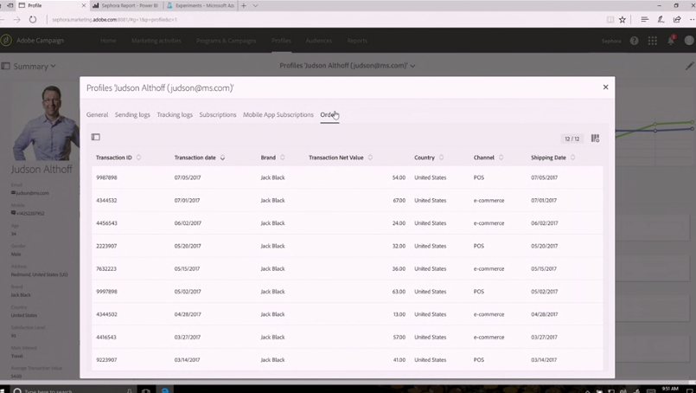Sort by Shipping Date column
The height and width of the screenshot is (393, 696).
[x=572, y=158]
